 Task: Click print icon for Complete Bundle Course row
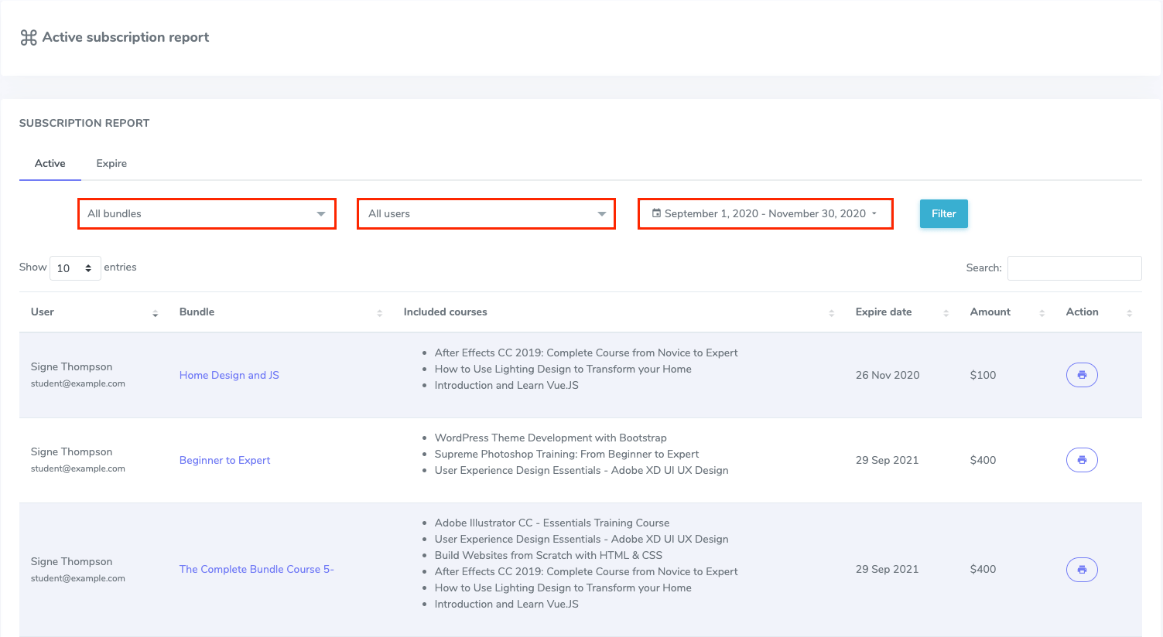coord(1082,570)
